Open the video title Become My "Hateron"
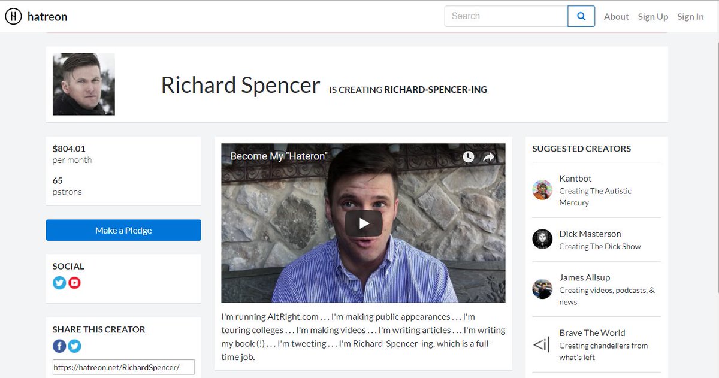 (279, 156)
